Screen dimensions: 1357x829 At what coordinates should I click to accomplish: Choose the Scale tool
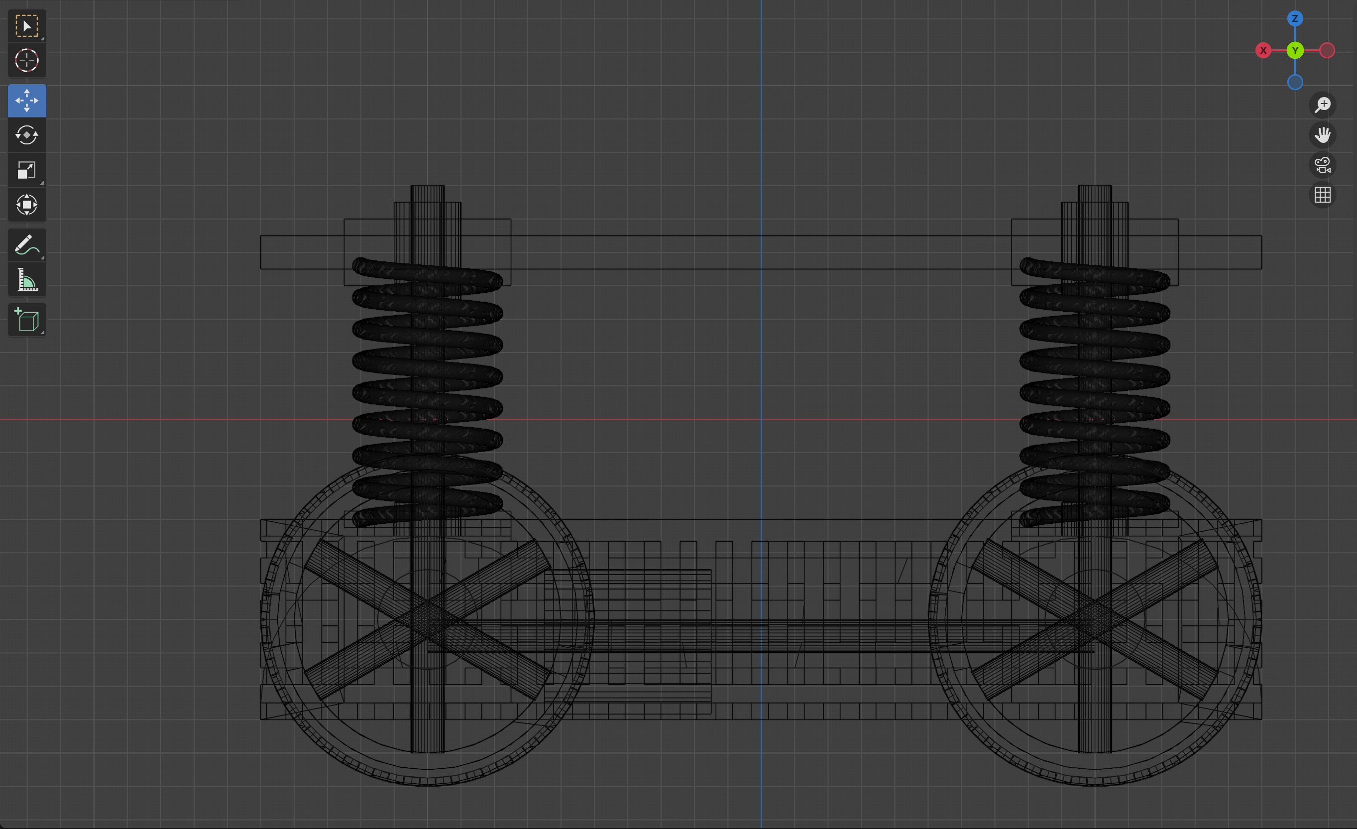(26, 170)
